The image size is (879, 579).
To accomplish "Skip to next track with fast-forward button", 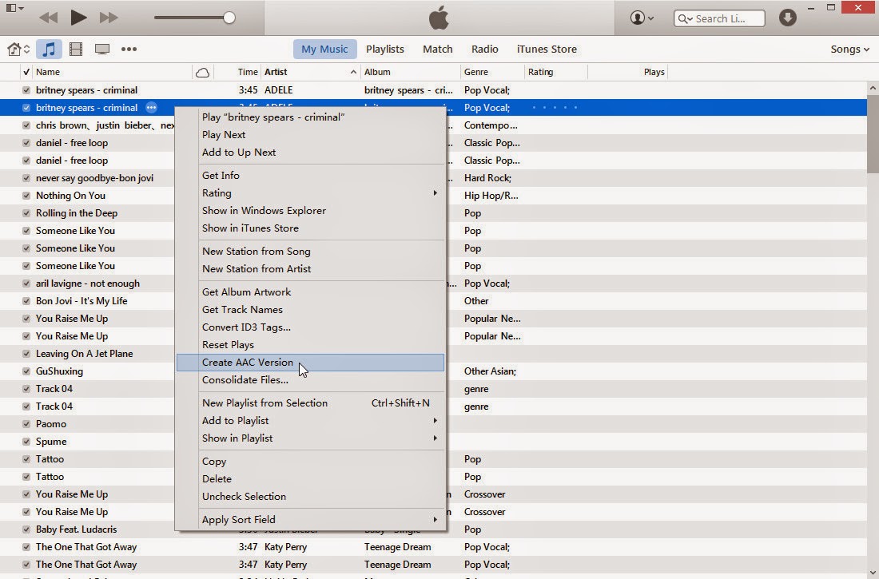I will [x=109, y=18].
